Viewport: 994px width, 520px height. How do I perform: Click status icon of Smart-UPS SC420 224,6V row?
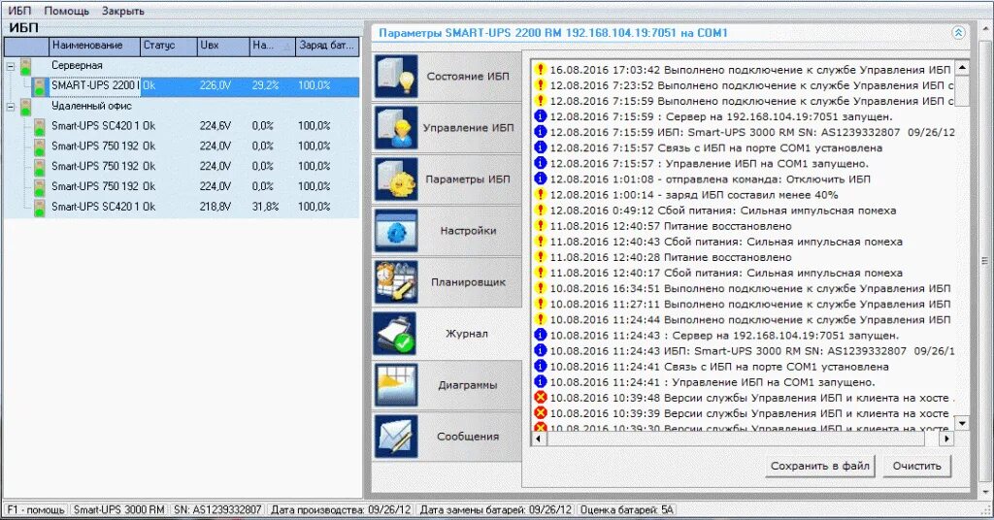39,127
